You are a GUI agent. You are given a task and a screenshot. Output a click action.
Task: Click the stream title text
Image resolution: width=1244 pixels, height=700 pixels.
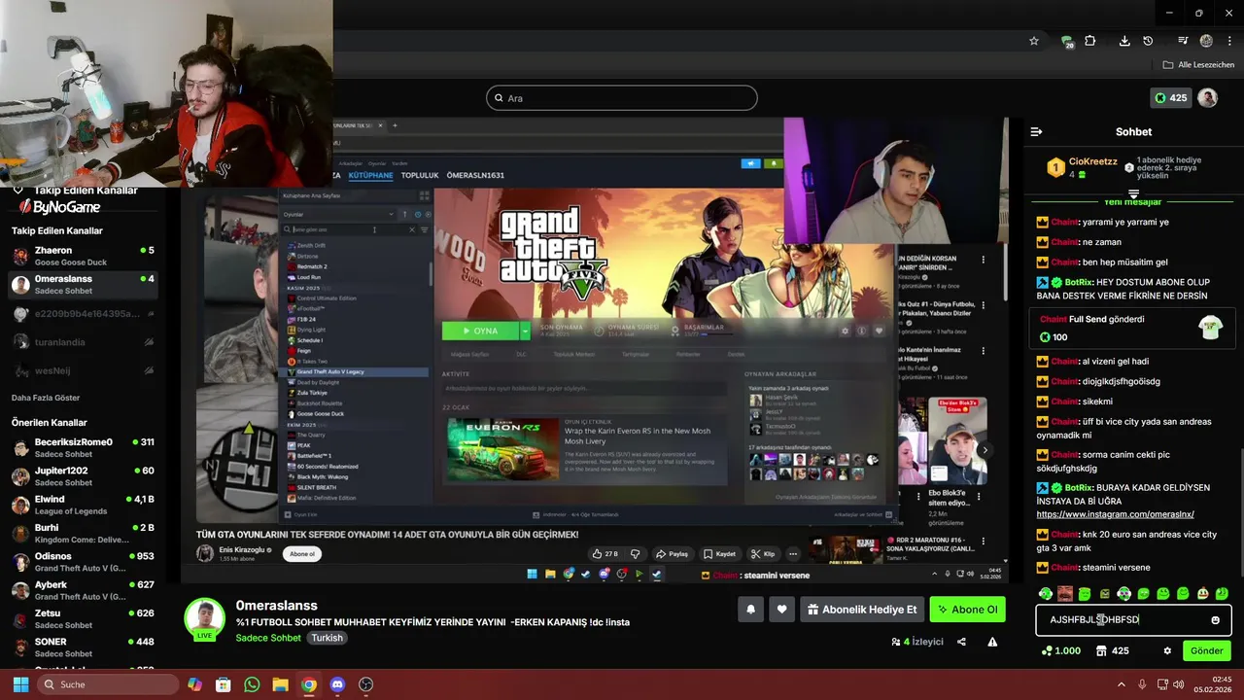[x=432, y=622]
